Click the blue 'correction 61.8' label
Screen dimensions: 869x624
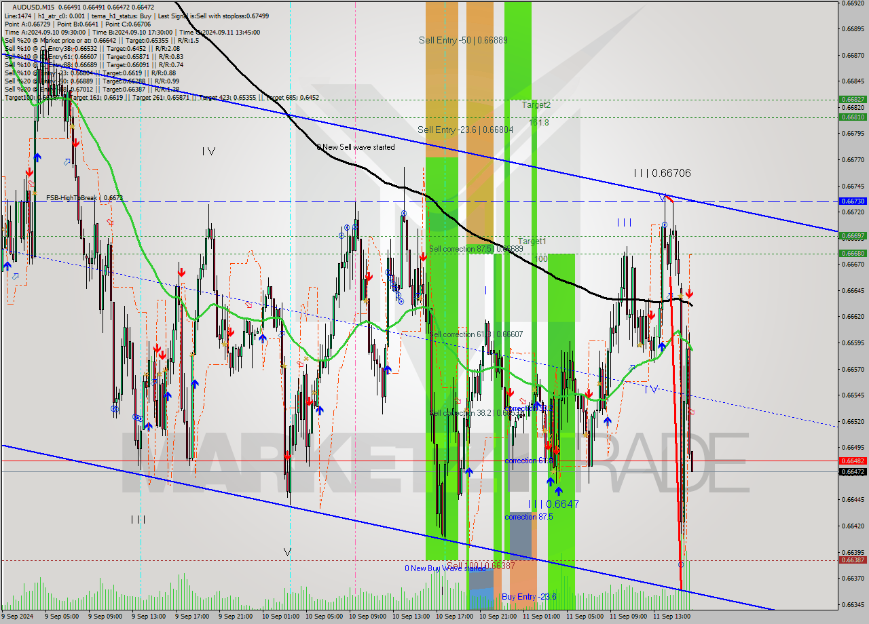(529, 461)
